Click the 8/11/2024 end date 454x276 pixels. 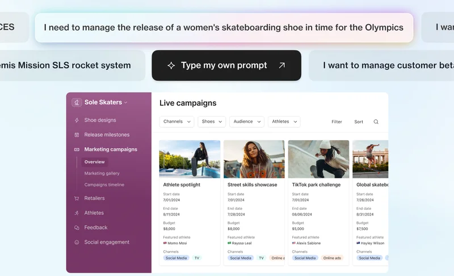[171, 214]
